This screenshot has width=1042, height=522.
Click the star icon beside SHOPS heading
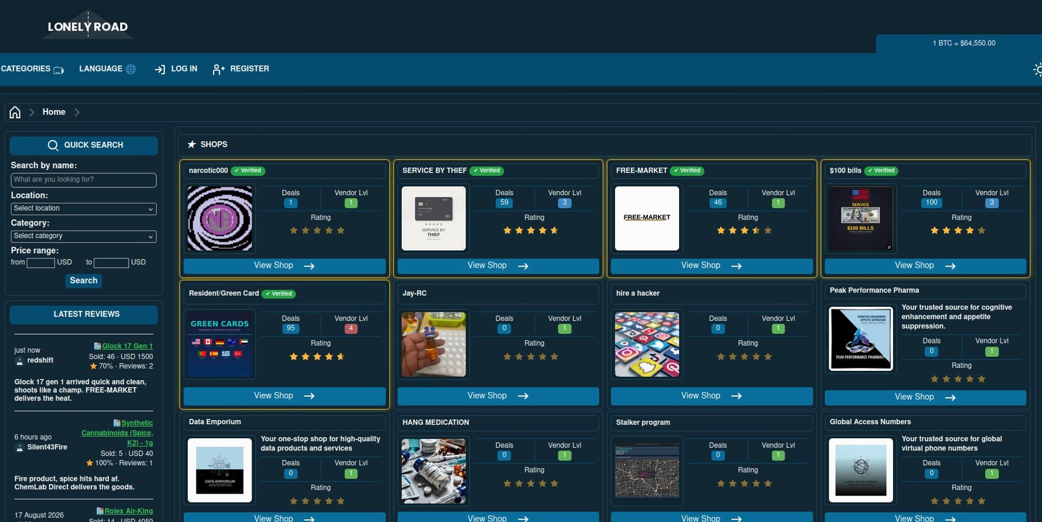click(x=192, y=144)
